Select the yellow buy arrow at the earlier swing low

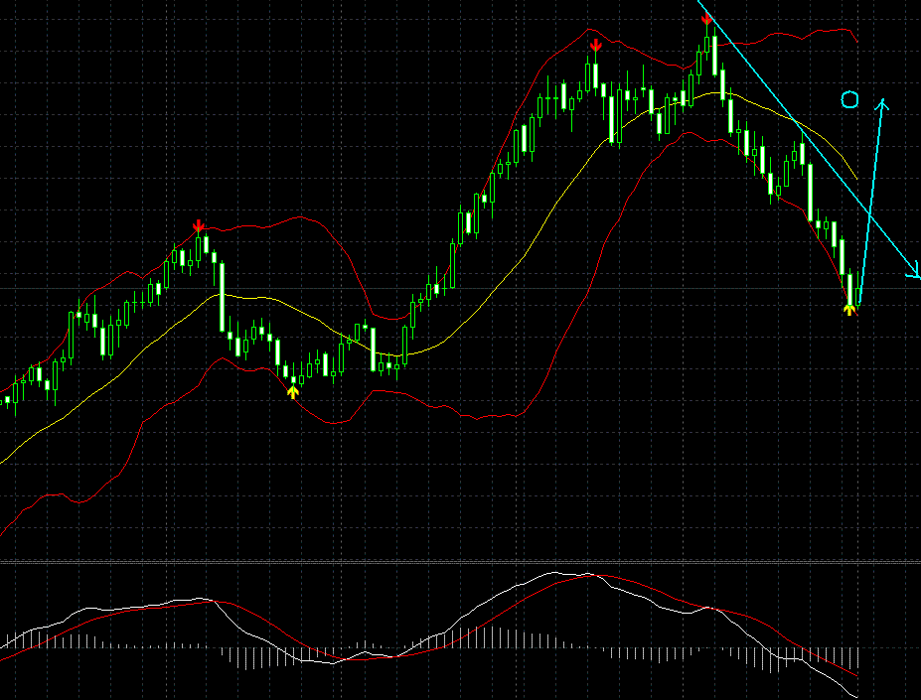click(293, 392)
